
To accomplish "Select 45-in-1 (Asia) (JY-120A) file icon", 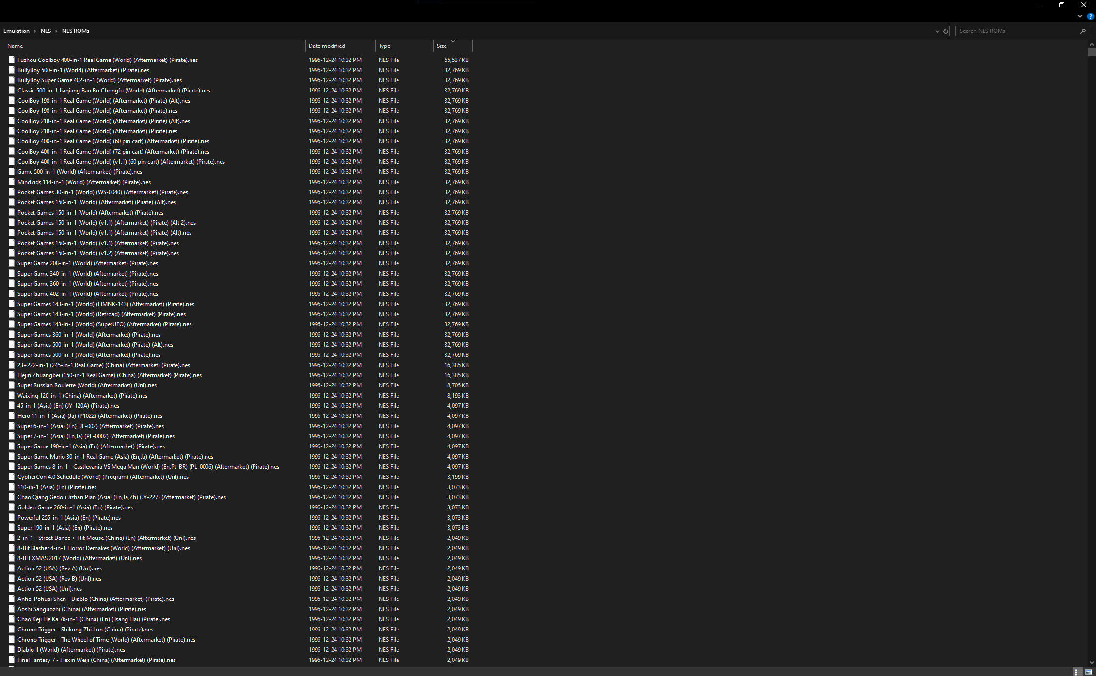I will pyautogui.click(x=11, y=406).
